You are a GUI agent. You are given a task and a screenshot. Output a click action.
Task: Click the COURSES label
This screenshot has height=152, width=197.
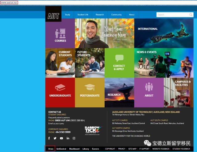tap(60, 41)
